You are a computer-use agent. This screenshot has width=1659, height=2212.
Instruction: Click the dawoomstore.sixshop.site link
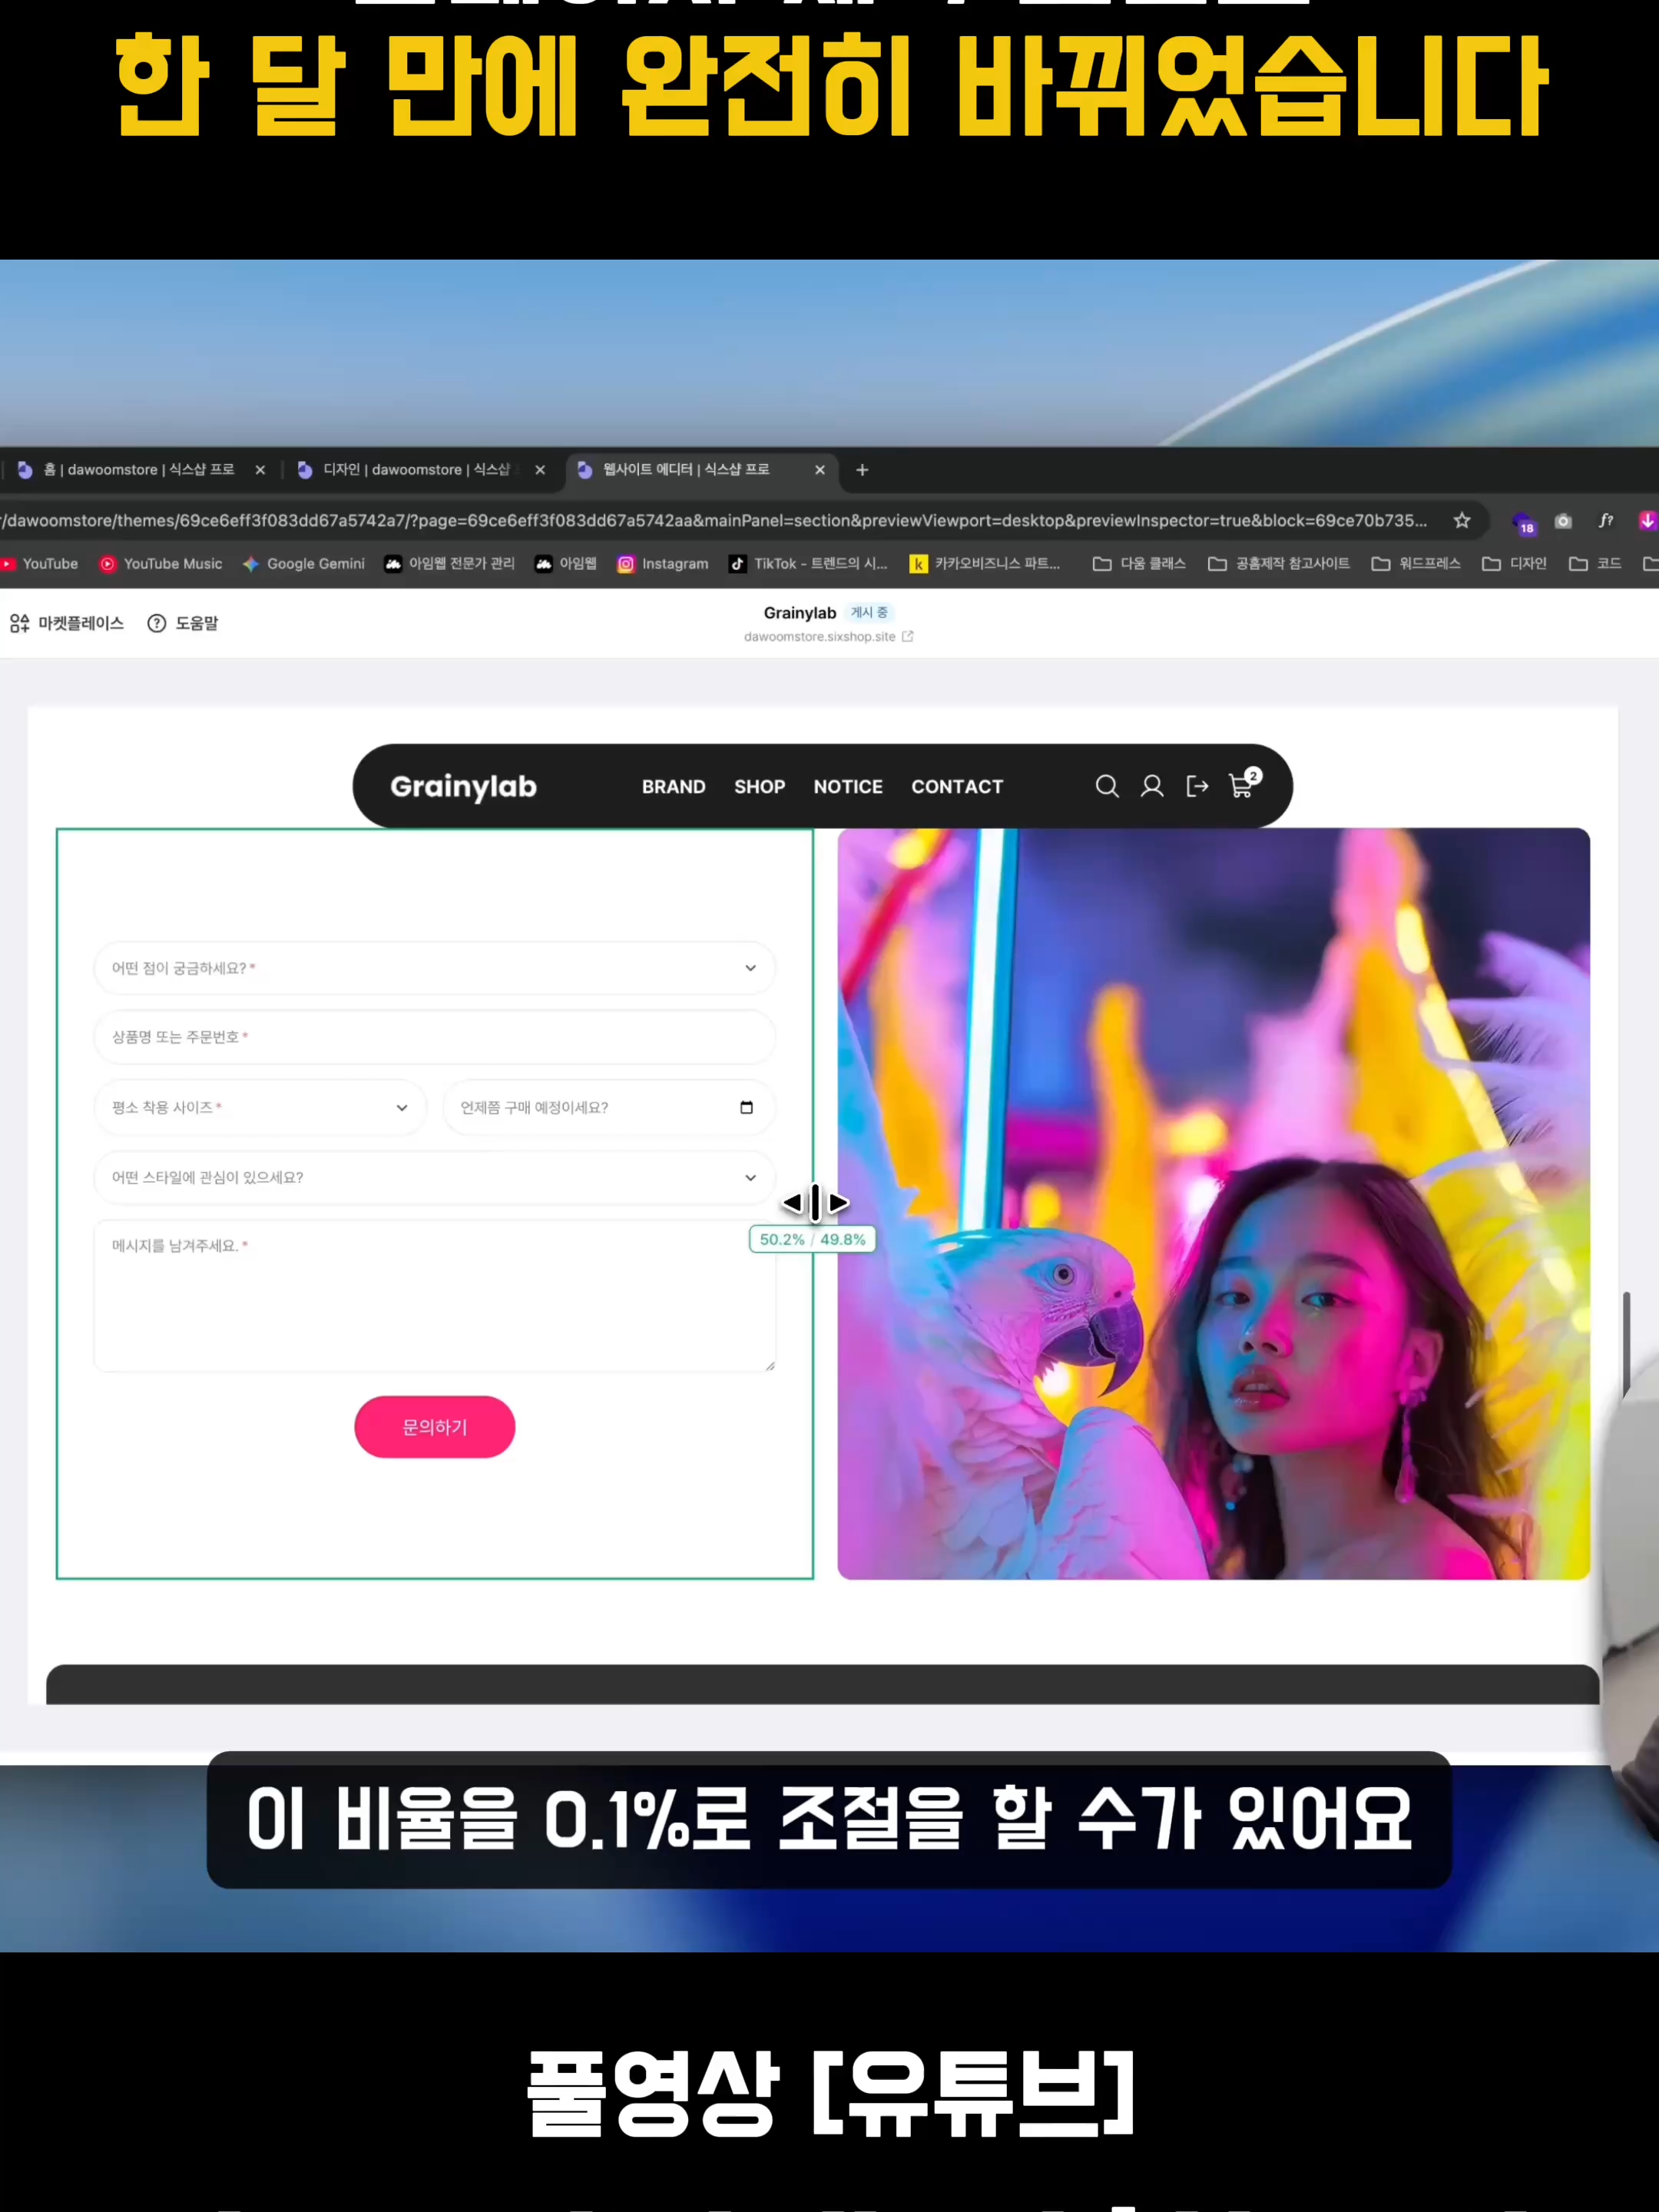coord(819,637)
